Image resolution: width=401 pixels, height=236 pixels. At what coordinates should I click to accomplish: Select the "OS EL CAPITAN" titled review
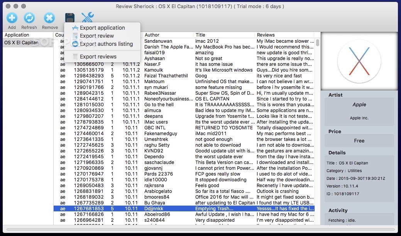pyautogui.click(x=212, y=99)
